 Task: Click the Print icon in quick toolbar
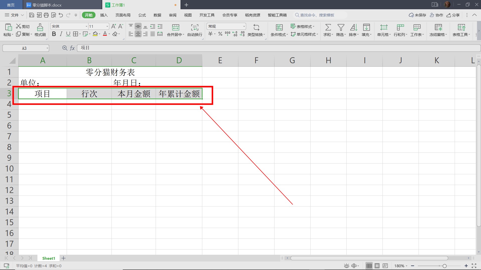tap(46, 15)
